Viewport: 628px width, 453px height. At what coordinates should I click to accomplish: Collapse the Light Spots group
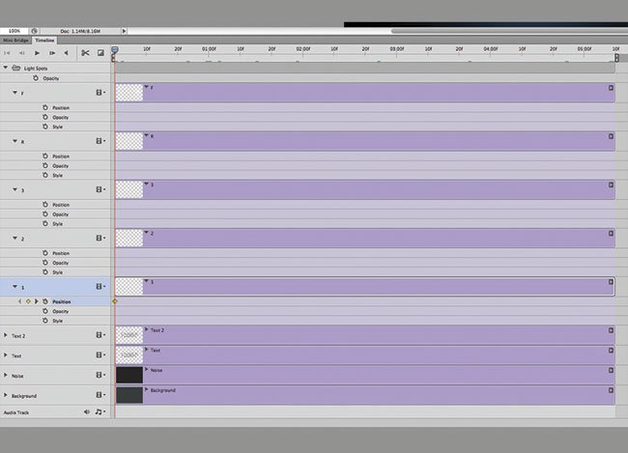pyautogui.click(x=6, y=69)
